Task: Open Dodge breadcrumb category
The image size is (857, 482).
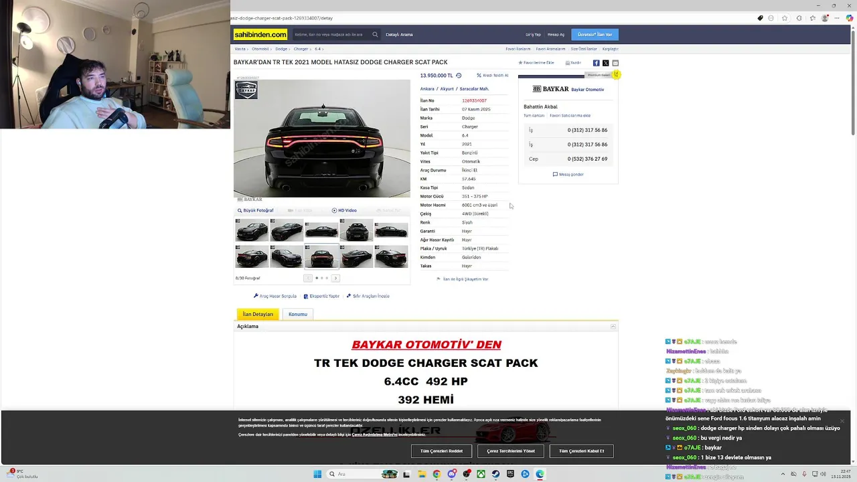Action: [x=281, y=49]
